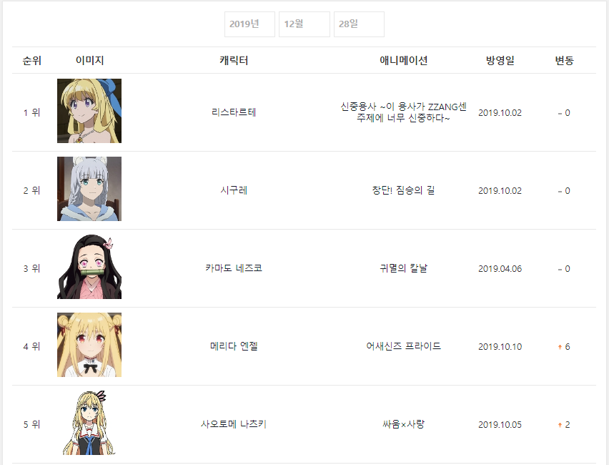The height and width of the screenshot is (465, 609).
Task: Open the 싸움×사랑 animation title
Action: coord(404,424)
